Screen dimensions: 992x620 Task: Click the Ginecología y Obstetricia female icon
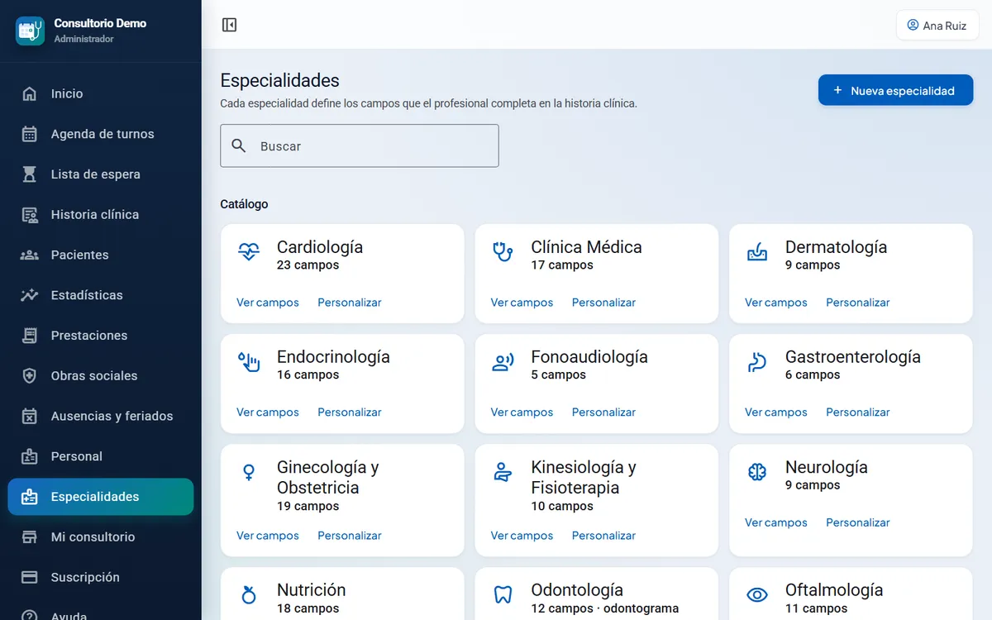[249, 472]
